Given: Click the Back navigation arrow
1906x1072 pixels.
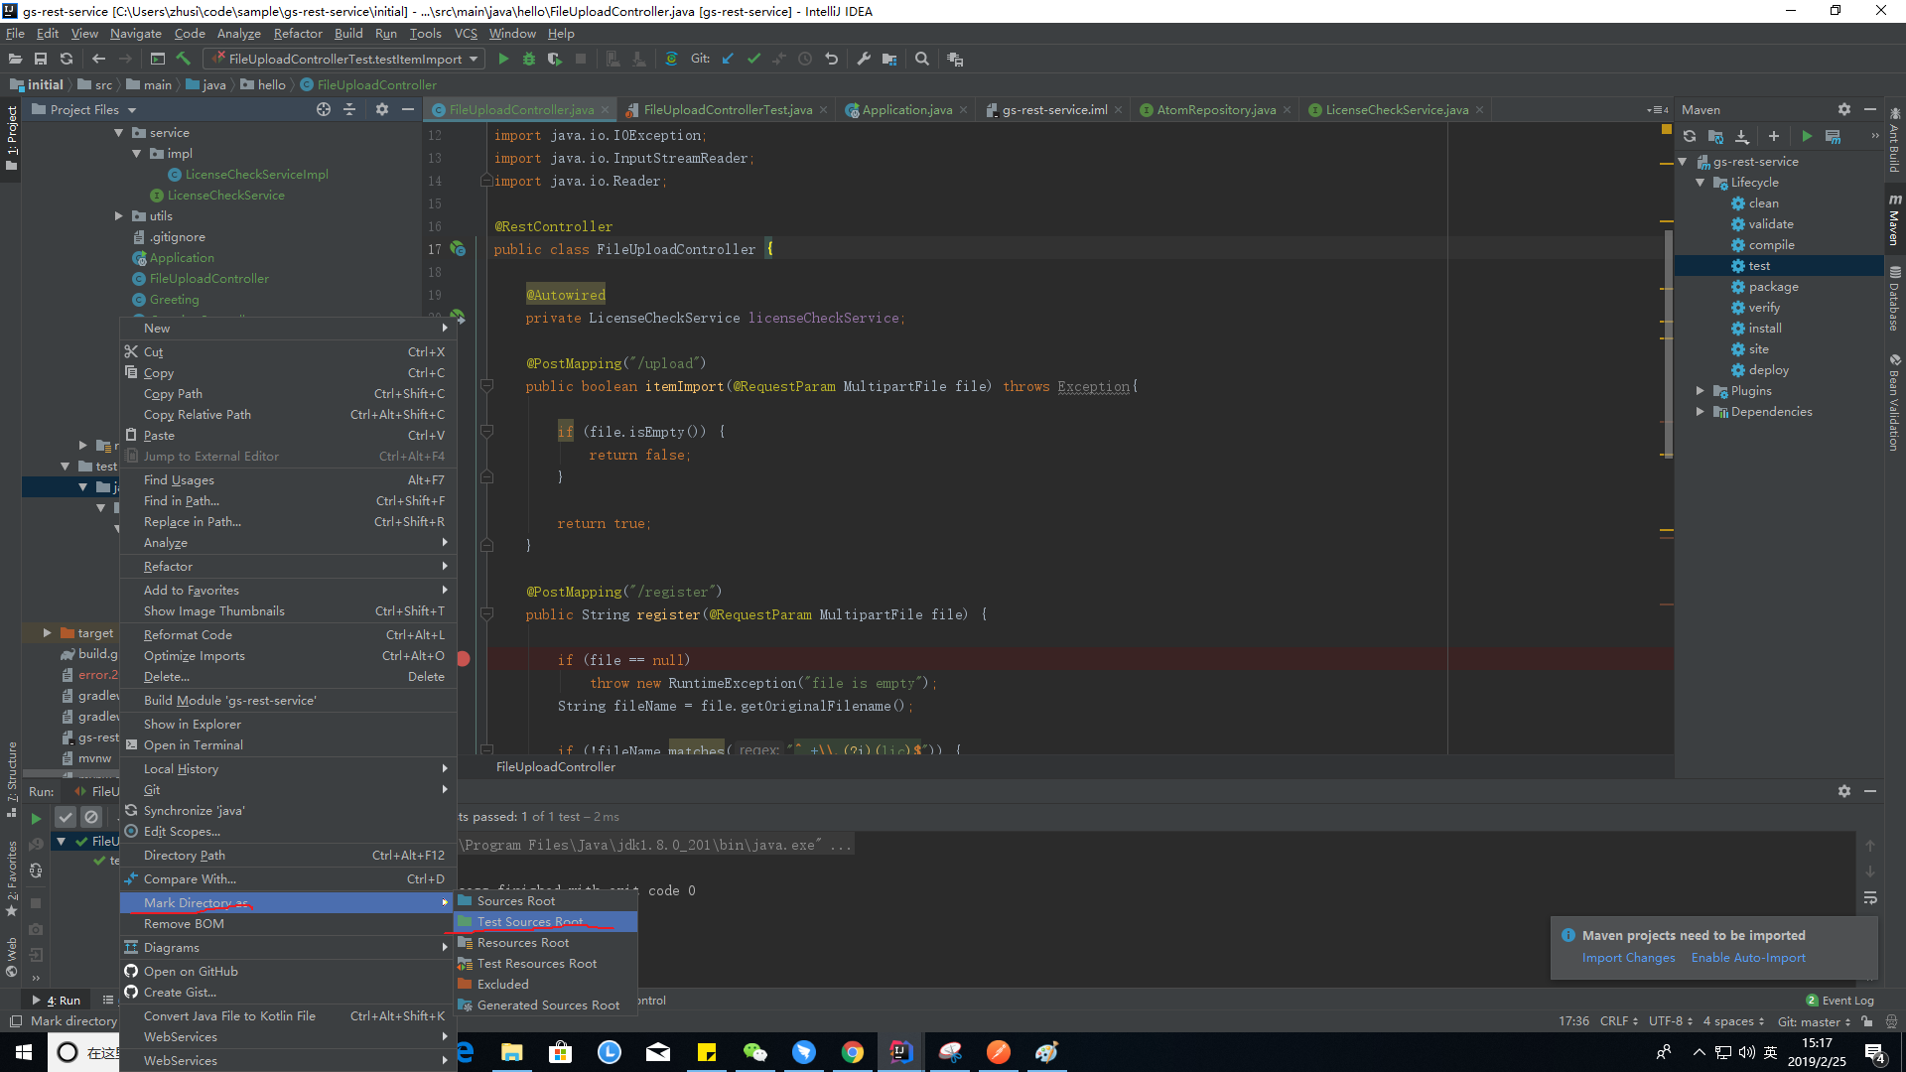Looking at the screenshot, I should [98, 59].
